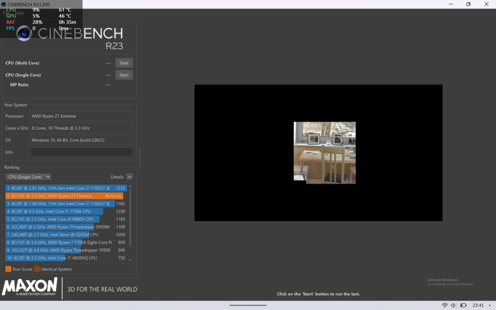This screenshot has width=496, height=310.
Task: Click the orange Your Score legend swatch
Action: pyautogui.click(x=8, y=269)
